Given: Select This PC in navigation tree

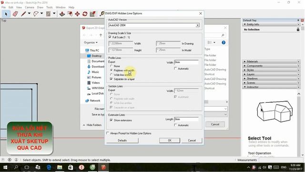Looking at the screenshot, I should (92, 50).
